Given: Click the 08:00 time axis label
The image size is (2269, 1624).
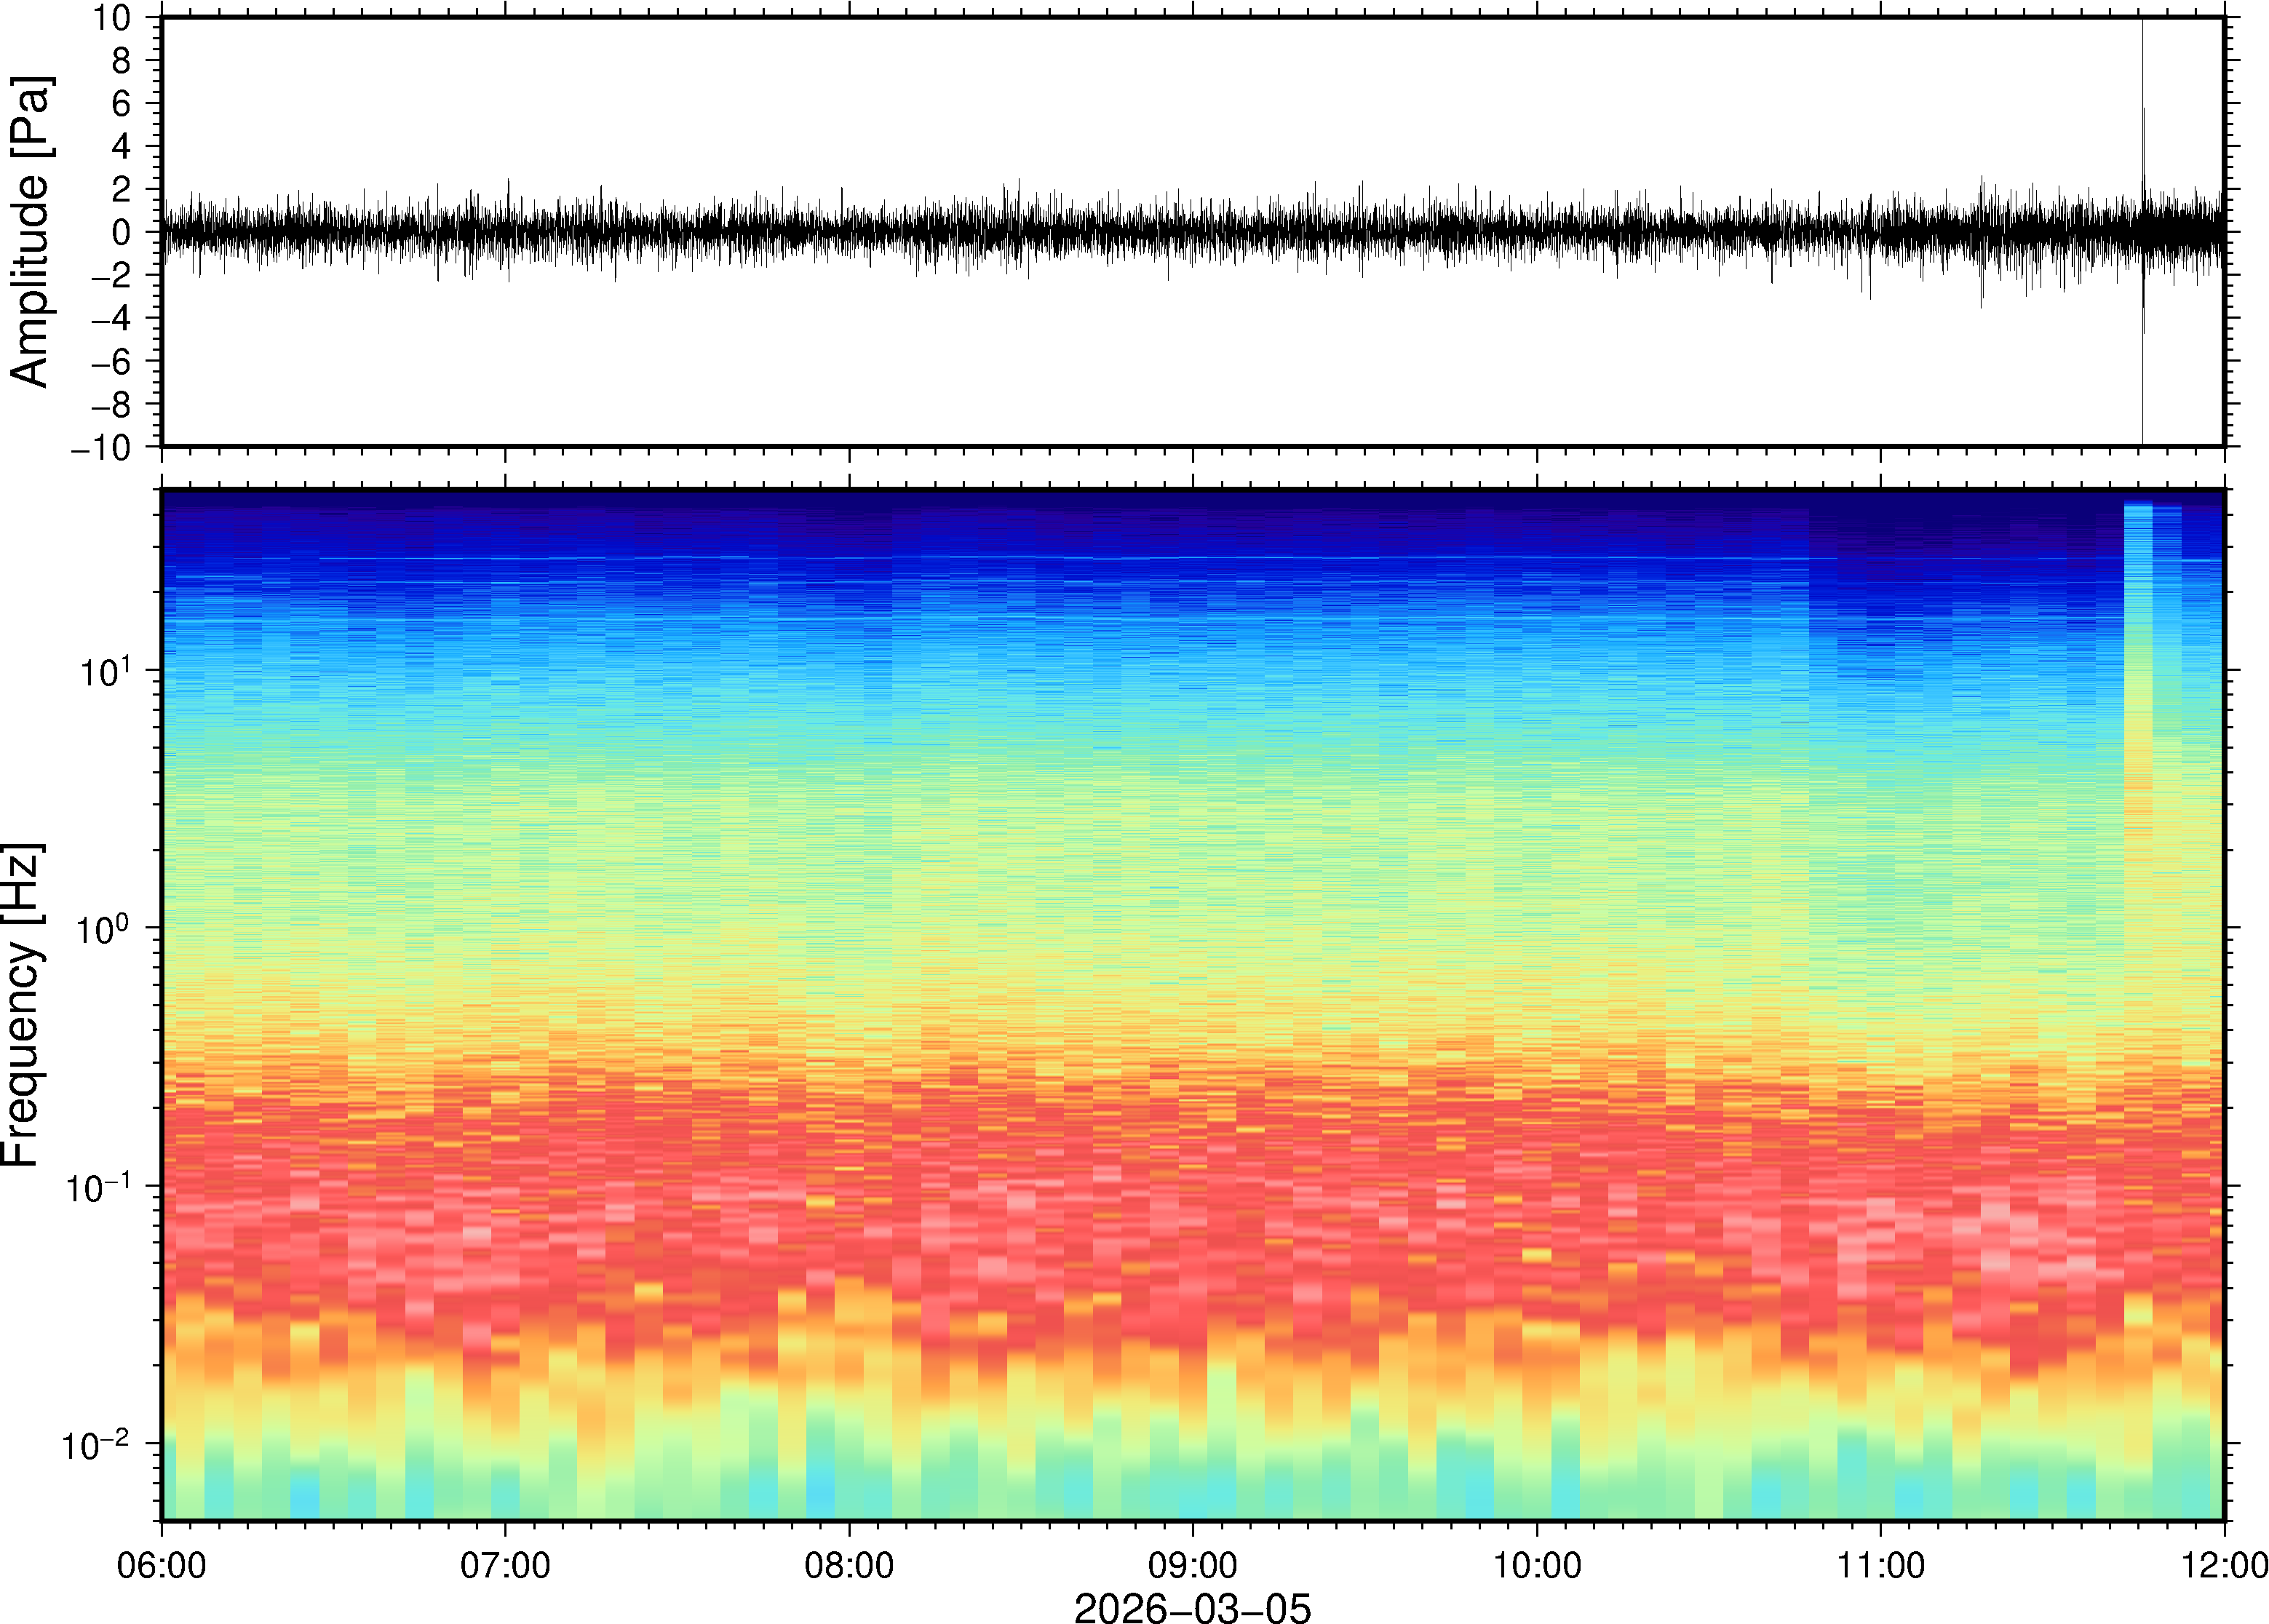Looking at the screenshot, I should click(849, 1565).
